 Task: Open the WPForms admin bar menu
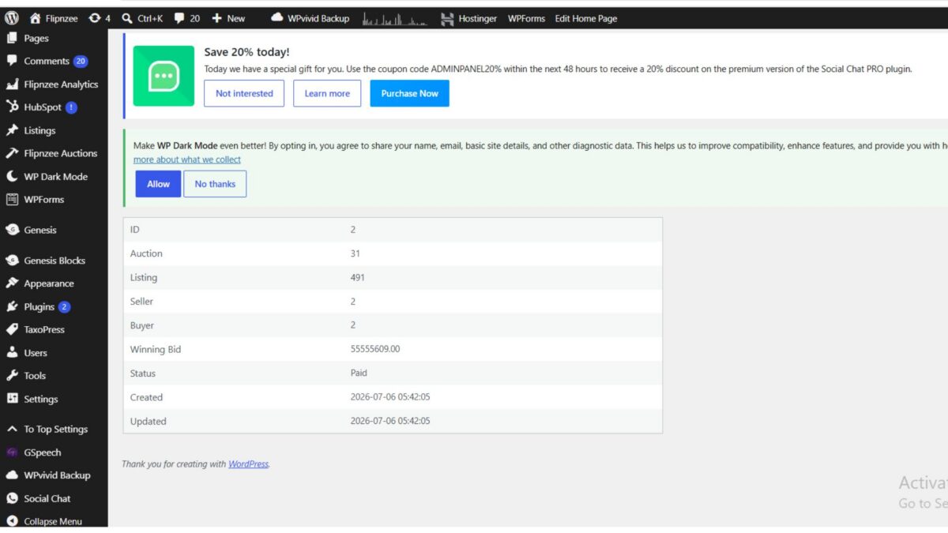526,18
